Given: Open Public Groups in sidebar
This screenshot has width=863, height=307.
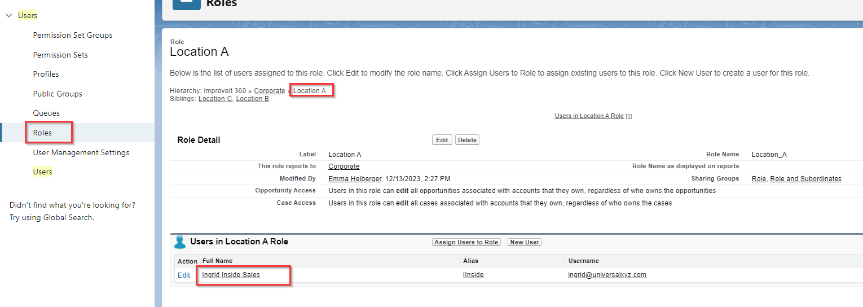Looking at the screenshot, I should click(58, 94).
